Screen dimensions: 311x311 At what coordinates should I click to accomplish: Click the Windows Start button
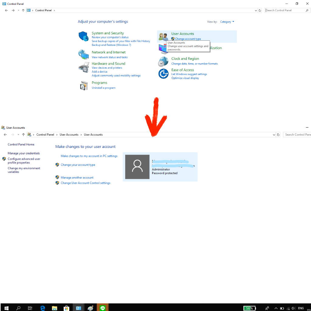tap(6, 308)
